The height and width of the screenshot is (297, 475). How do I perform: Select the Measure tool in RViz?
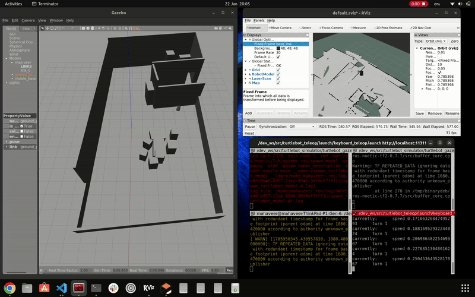tap(358, 27)
